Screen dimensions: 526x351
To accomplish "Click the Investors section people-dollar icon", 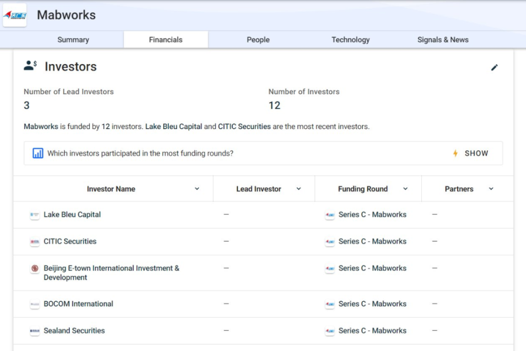I will 30,66.
